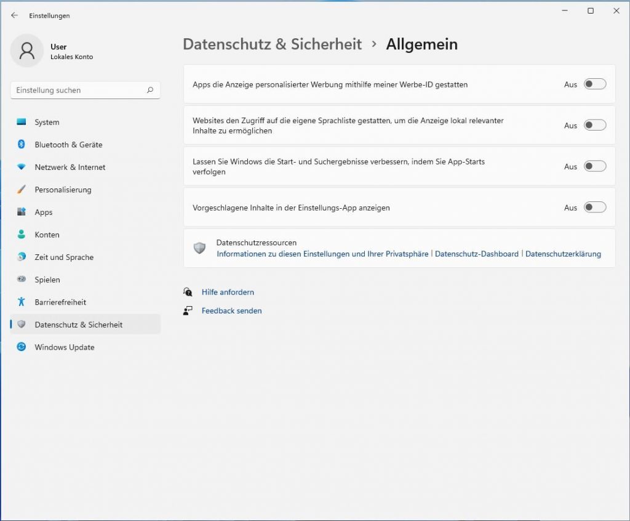The image size is (630, 521).
Task: Click the Apps icon in sidebar
Action: point(22,212)
